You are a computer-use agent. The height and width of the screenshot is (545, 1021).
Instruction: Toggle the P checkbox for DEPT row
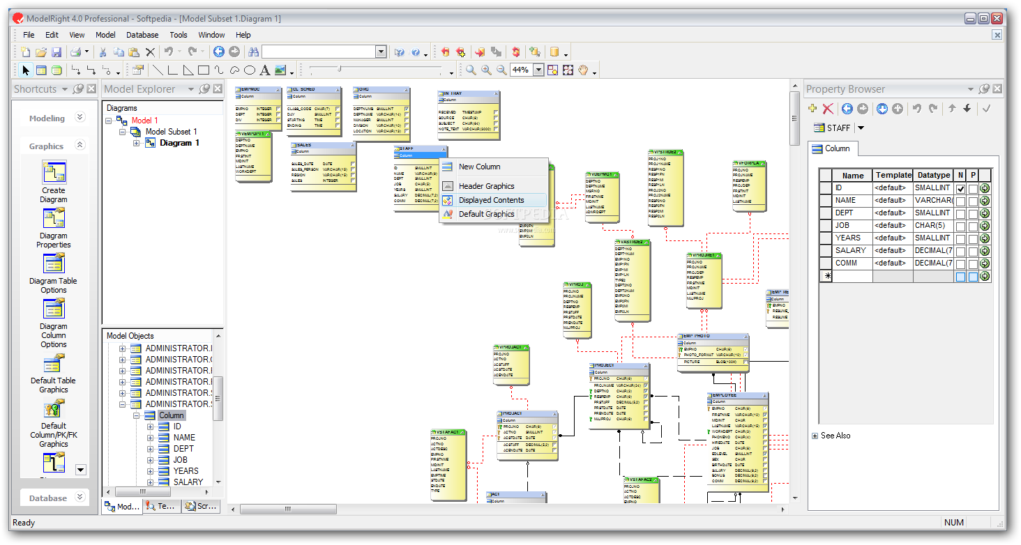click(x=973, y=213)
